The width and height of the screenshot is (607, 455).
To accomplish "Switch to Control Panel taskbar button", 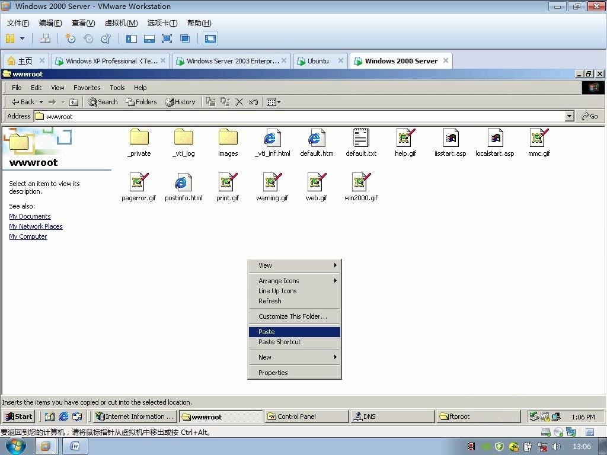I will coord(306,416).
